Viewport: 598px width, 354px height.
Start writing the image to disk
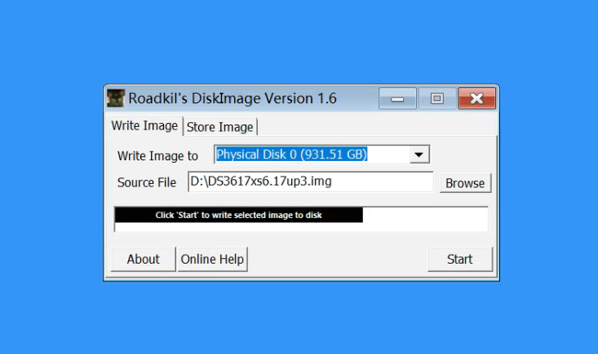(460, 260)
